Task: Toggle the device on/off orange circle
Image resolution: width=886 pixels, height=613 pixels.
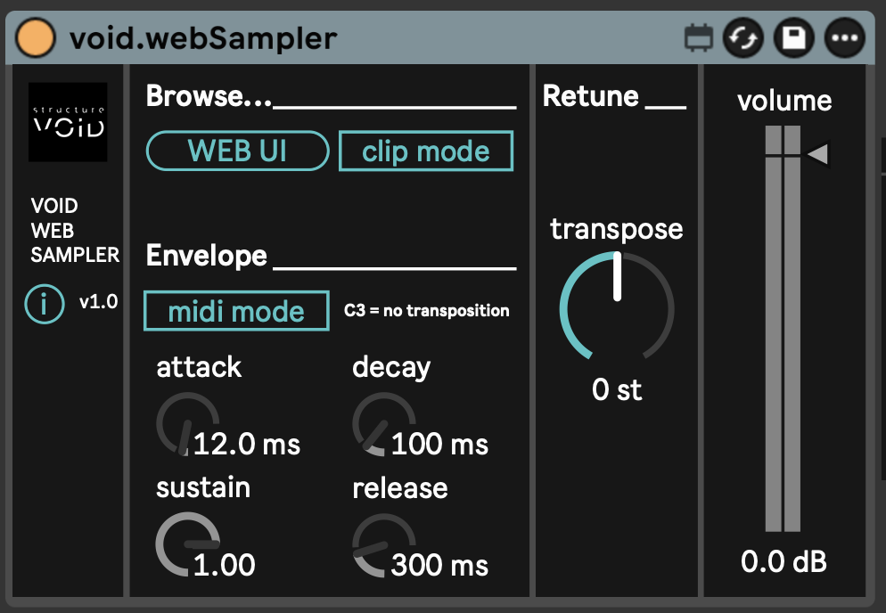Action: coord(36,37)
